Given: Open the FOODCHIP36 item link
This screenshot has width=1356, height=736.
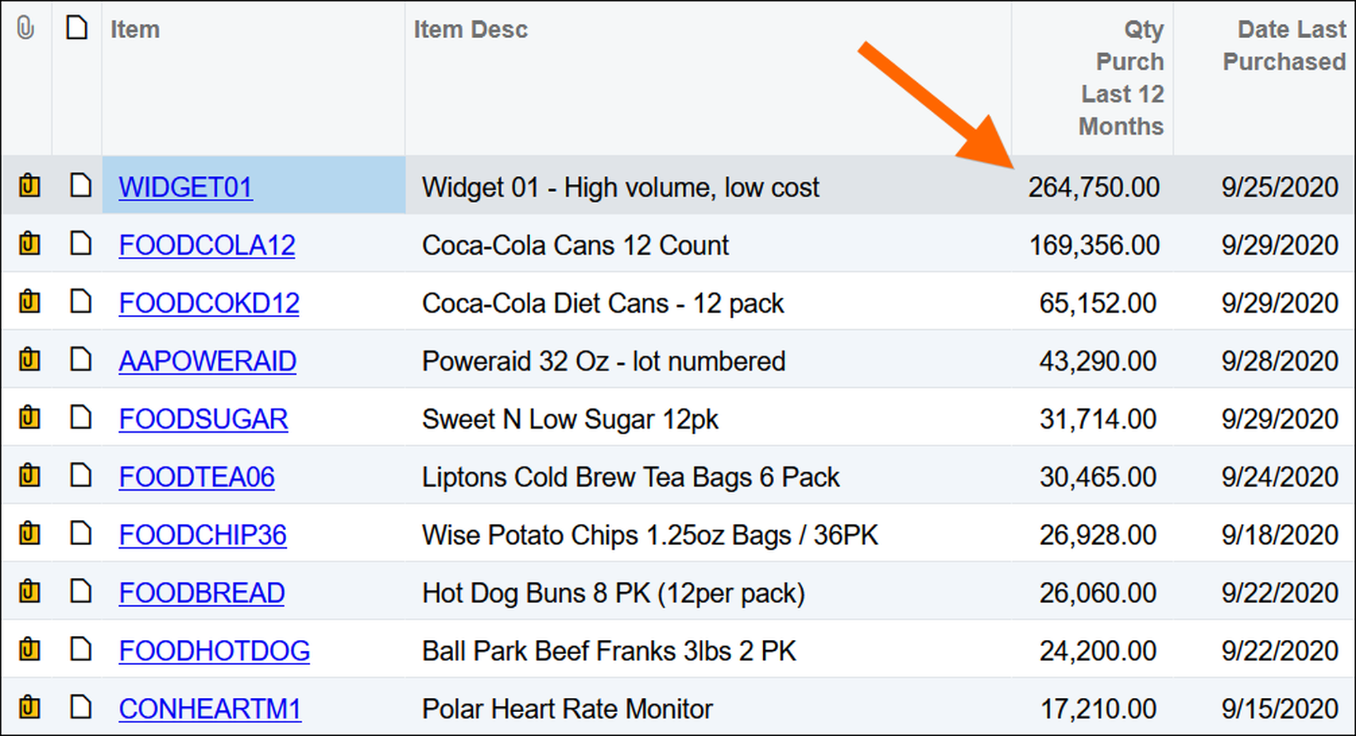Looking at the screenshot, I should click(x=202, y=535).
